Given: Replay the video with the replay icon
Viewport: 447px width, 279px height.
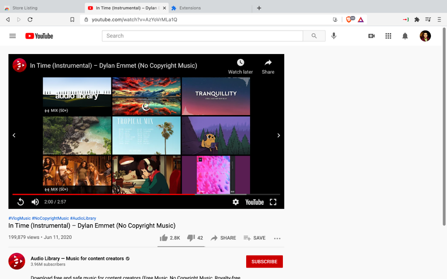Looking at the screenshot, I should (x=21, y=202).
